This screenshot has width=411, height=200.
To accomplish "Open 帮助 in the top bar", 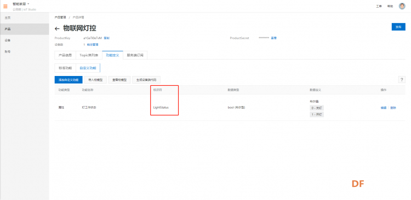I will (x=390, y=6).
